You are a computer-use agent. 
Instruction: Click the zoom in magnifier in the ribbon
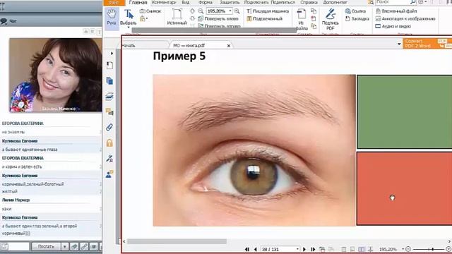coord(237,11)
